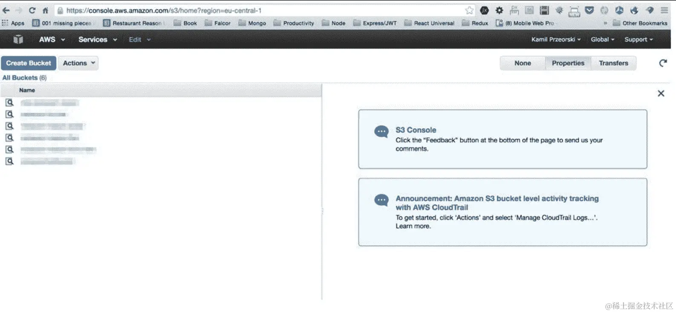Click the magnifier icon of the sixth bucket
The height and width of the screenshot is (313, 676).
click(x=9, y=161)
